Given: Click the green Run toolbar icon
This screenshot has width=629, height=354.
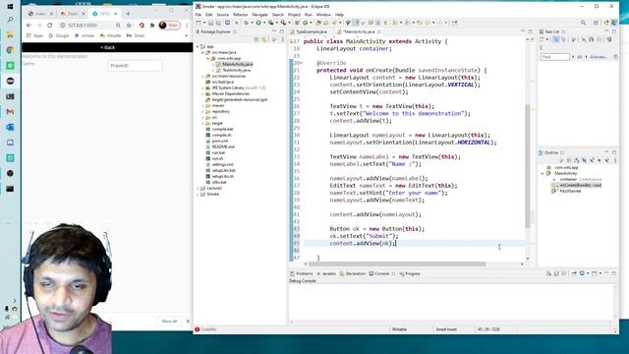Looking at the screenshot, I should click(258, 23).
